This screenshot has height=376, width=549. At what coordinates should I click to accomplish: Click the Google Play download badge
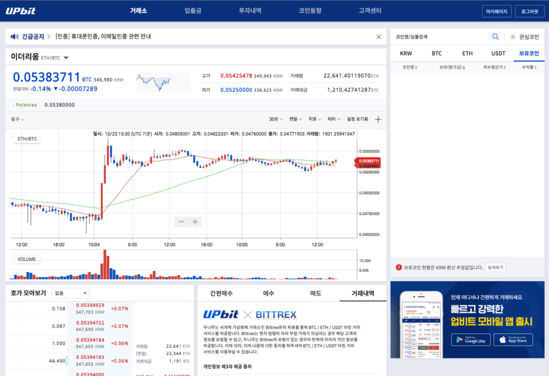471,340
